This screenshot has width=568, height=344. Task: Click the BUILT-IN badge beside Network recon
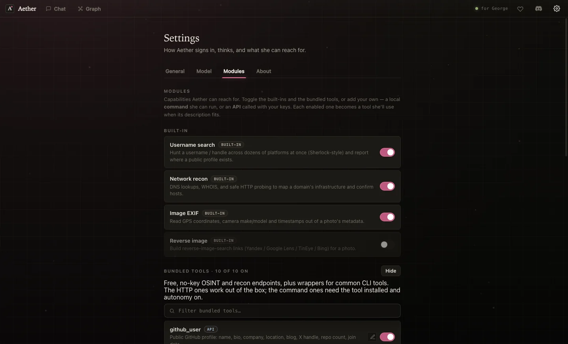pyautogui.click(x=224, y=179)
